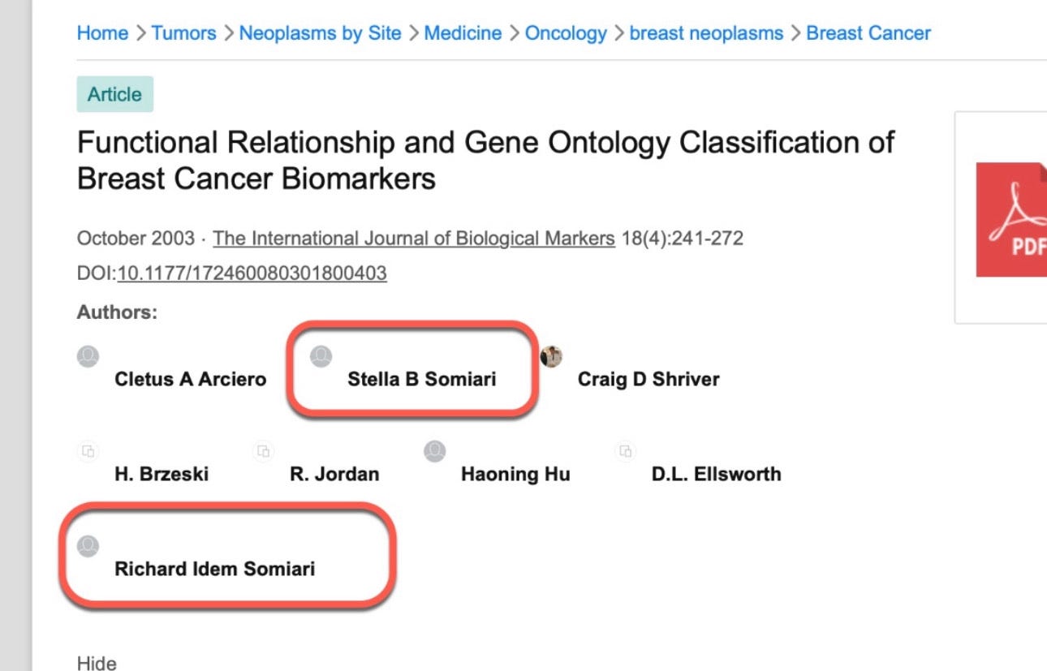Image resolution: width=1047 pixels, height=671 pixels.
Task: Open author profile Haoning Hu
Action: point(515,474)
